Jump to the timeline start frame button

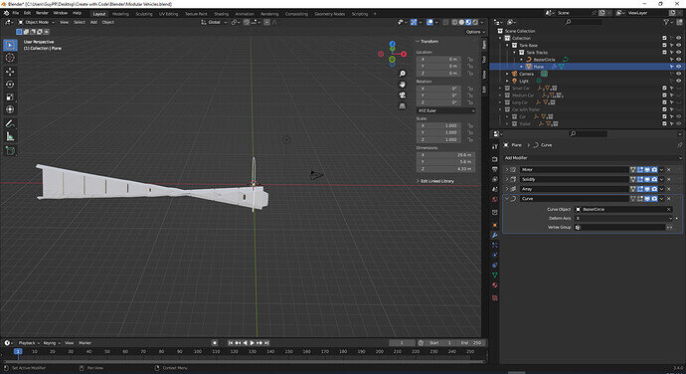point(231,343)
